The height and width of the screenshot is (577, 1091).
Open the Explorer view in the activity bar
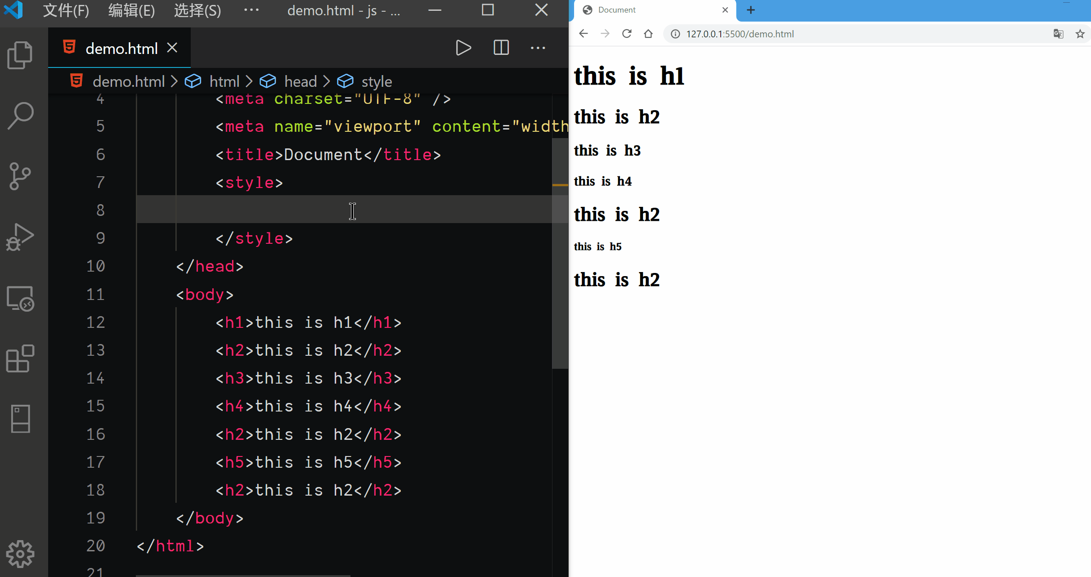[x=20, y=55]
